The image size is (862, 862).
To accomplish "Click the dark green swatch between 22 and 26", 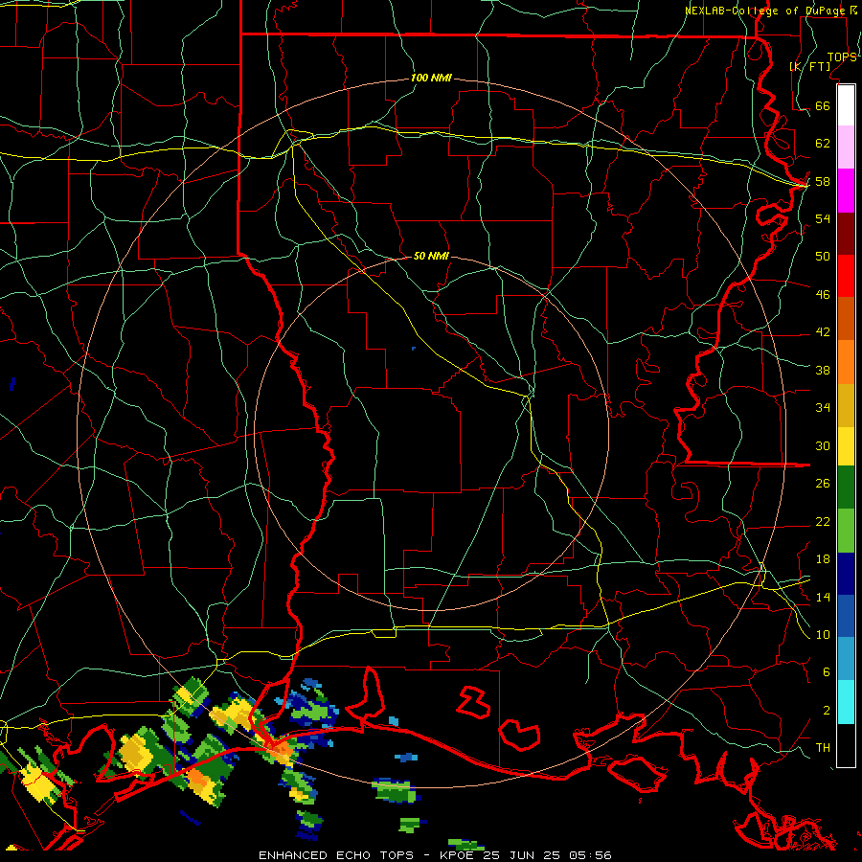I will (x=846, y=488).
